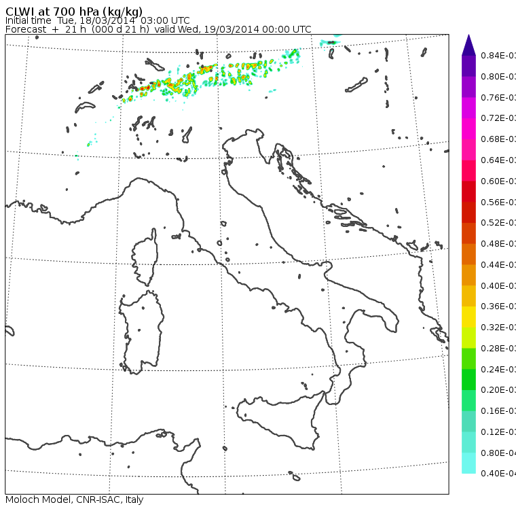Click the Corsica island outline on the map
This screenshot has height=509, width=516.
click(x=145, y=258)
